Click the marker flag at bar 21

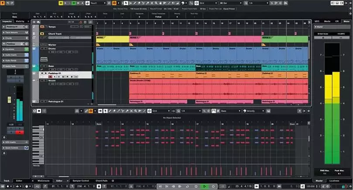coord(264,45)
